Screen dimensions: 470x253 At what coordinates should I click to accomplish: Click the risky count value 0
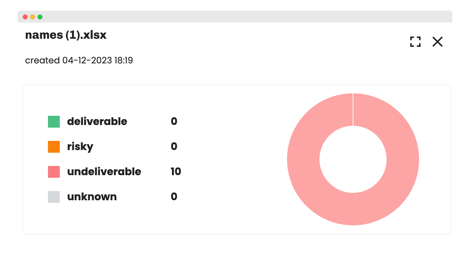point(174,146)
